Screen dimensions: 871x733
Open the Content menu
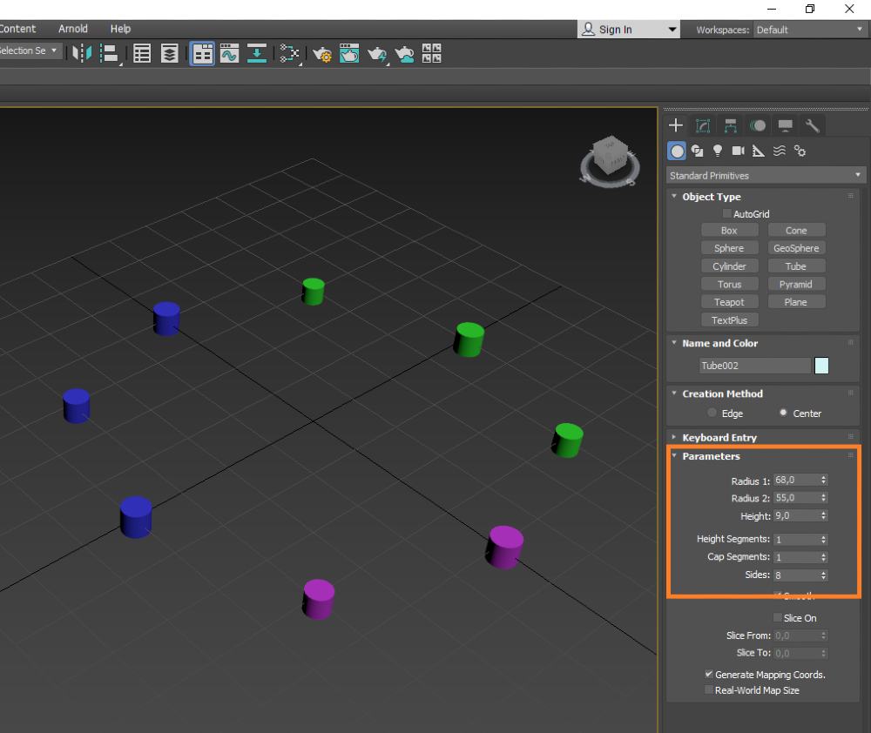17,29
